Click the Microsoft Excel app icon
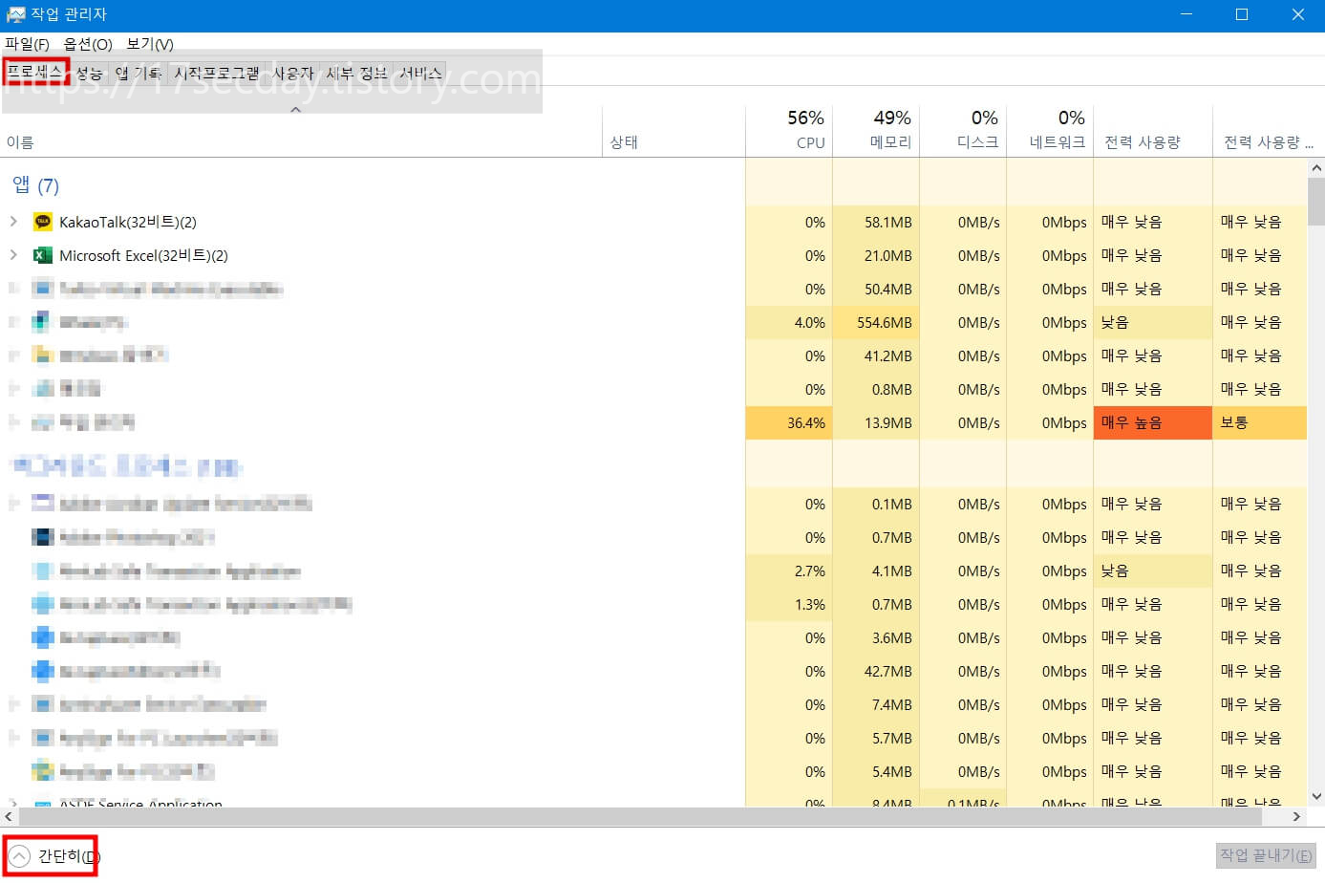Image resolution: width=1325 pixels, height=883 pixels. [x=42, y=255]
